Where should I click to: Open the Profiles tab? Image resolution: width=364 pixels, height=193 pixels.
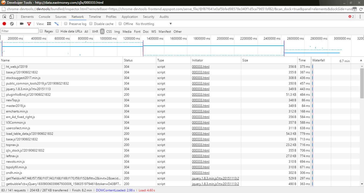click(x=111, y=17)
